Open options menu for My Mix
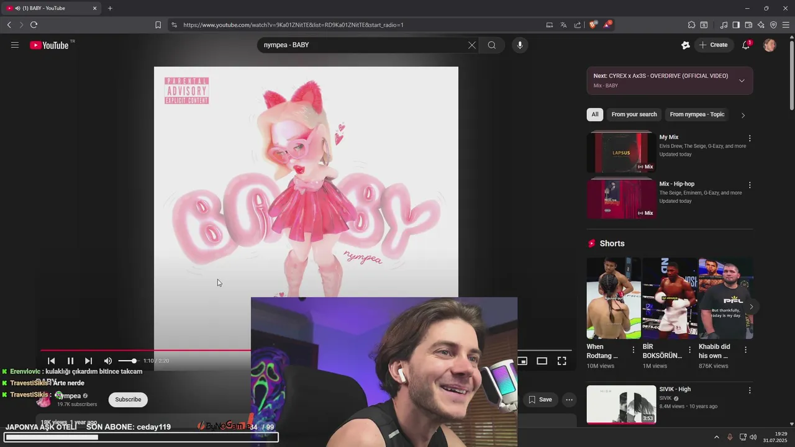Viewport: 795px width, 447px height. [750, 138]
